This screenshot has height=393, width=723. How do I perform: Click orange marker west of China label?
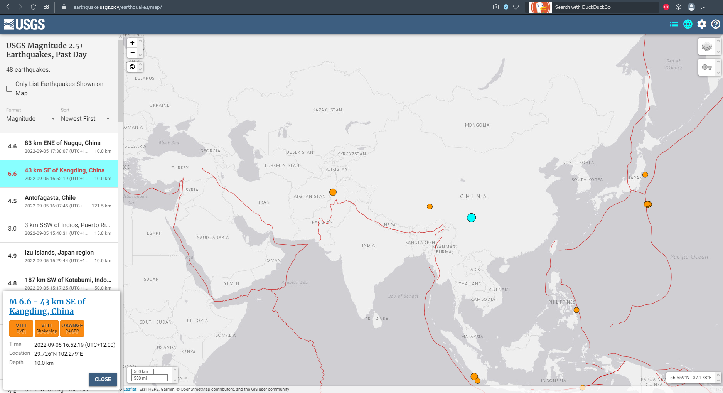point(430,207)
